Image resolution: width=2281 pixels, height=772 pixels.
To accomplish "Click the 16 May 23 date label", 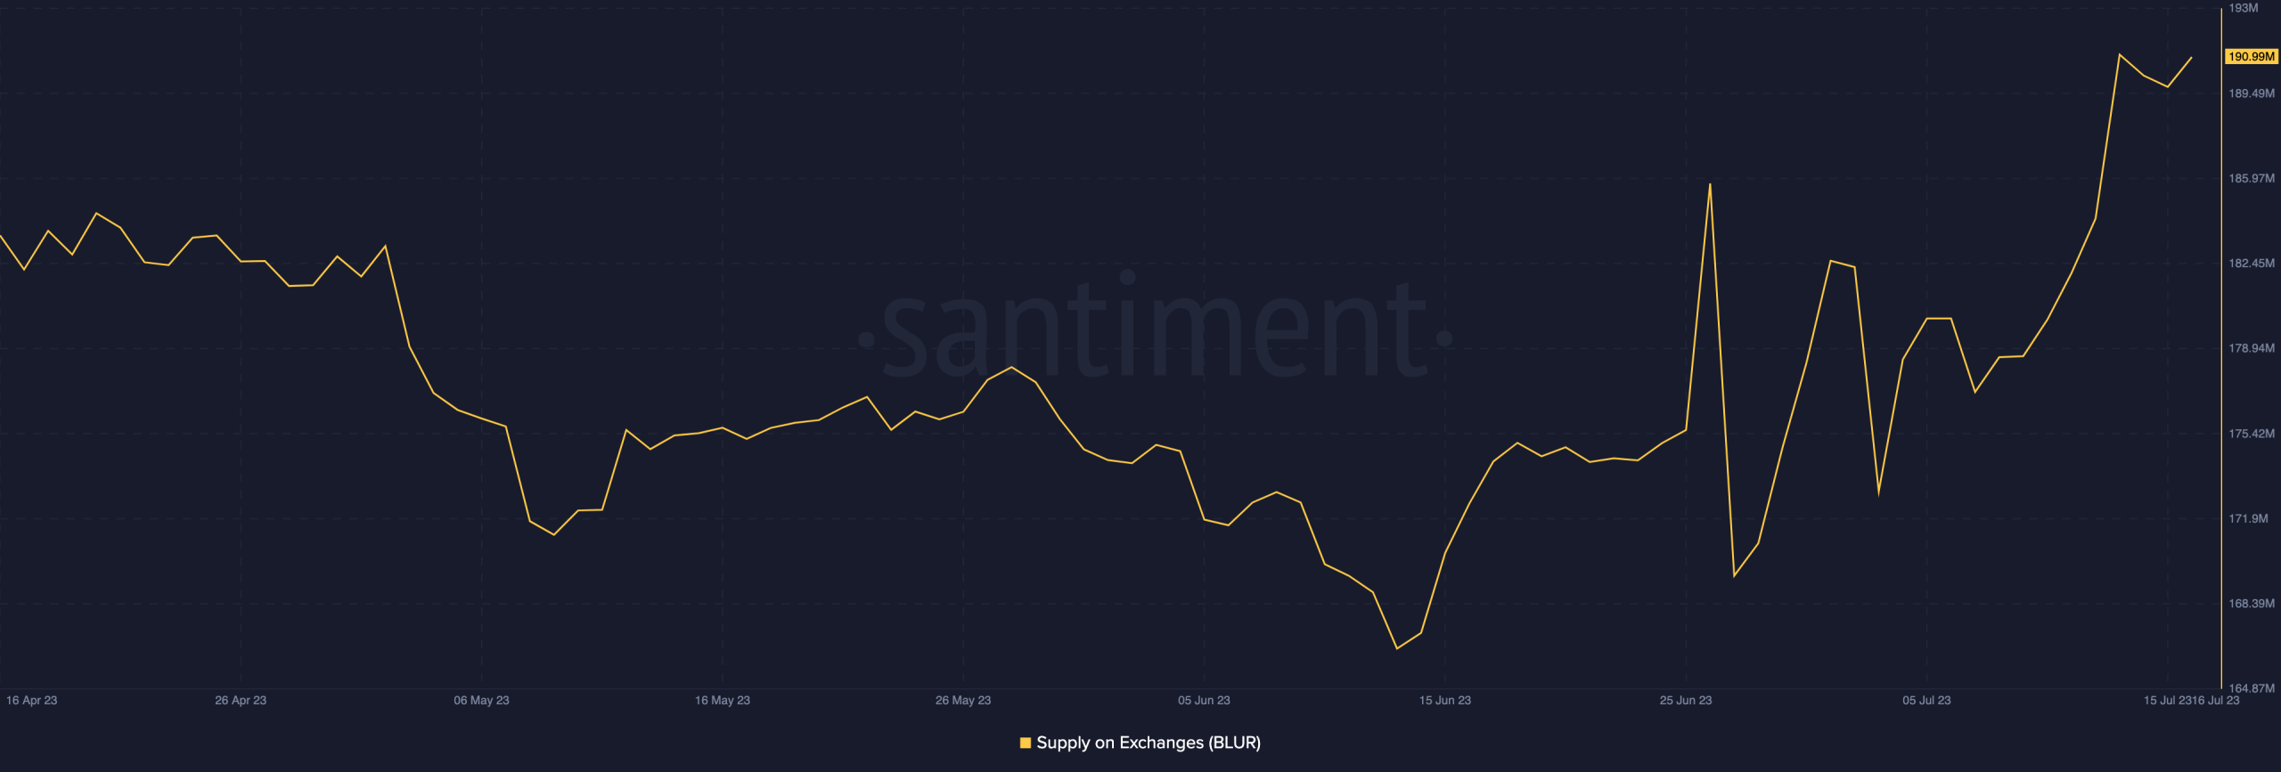I will 723,701.
